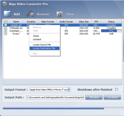The height and width of the screenshot is (116, 124).
Task: Click the 255 audio format cell
Action: (x=66, y=34)
